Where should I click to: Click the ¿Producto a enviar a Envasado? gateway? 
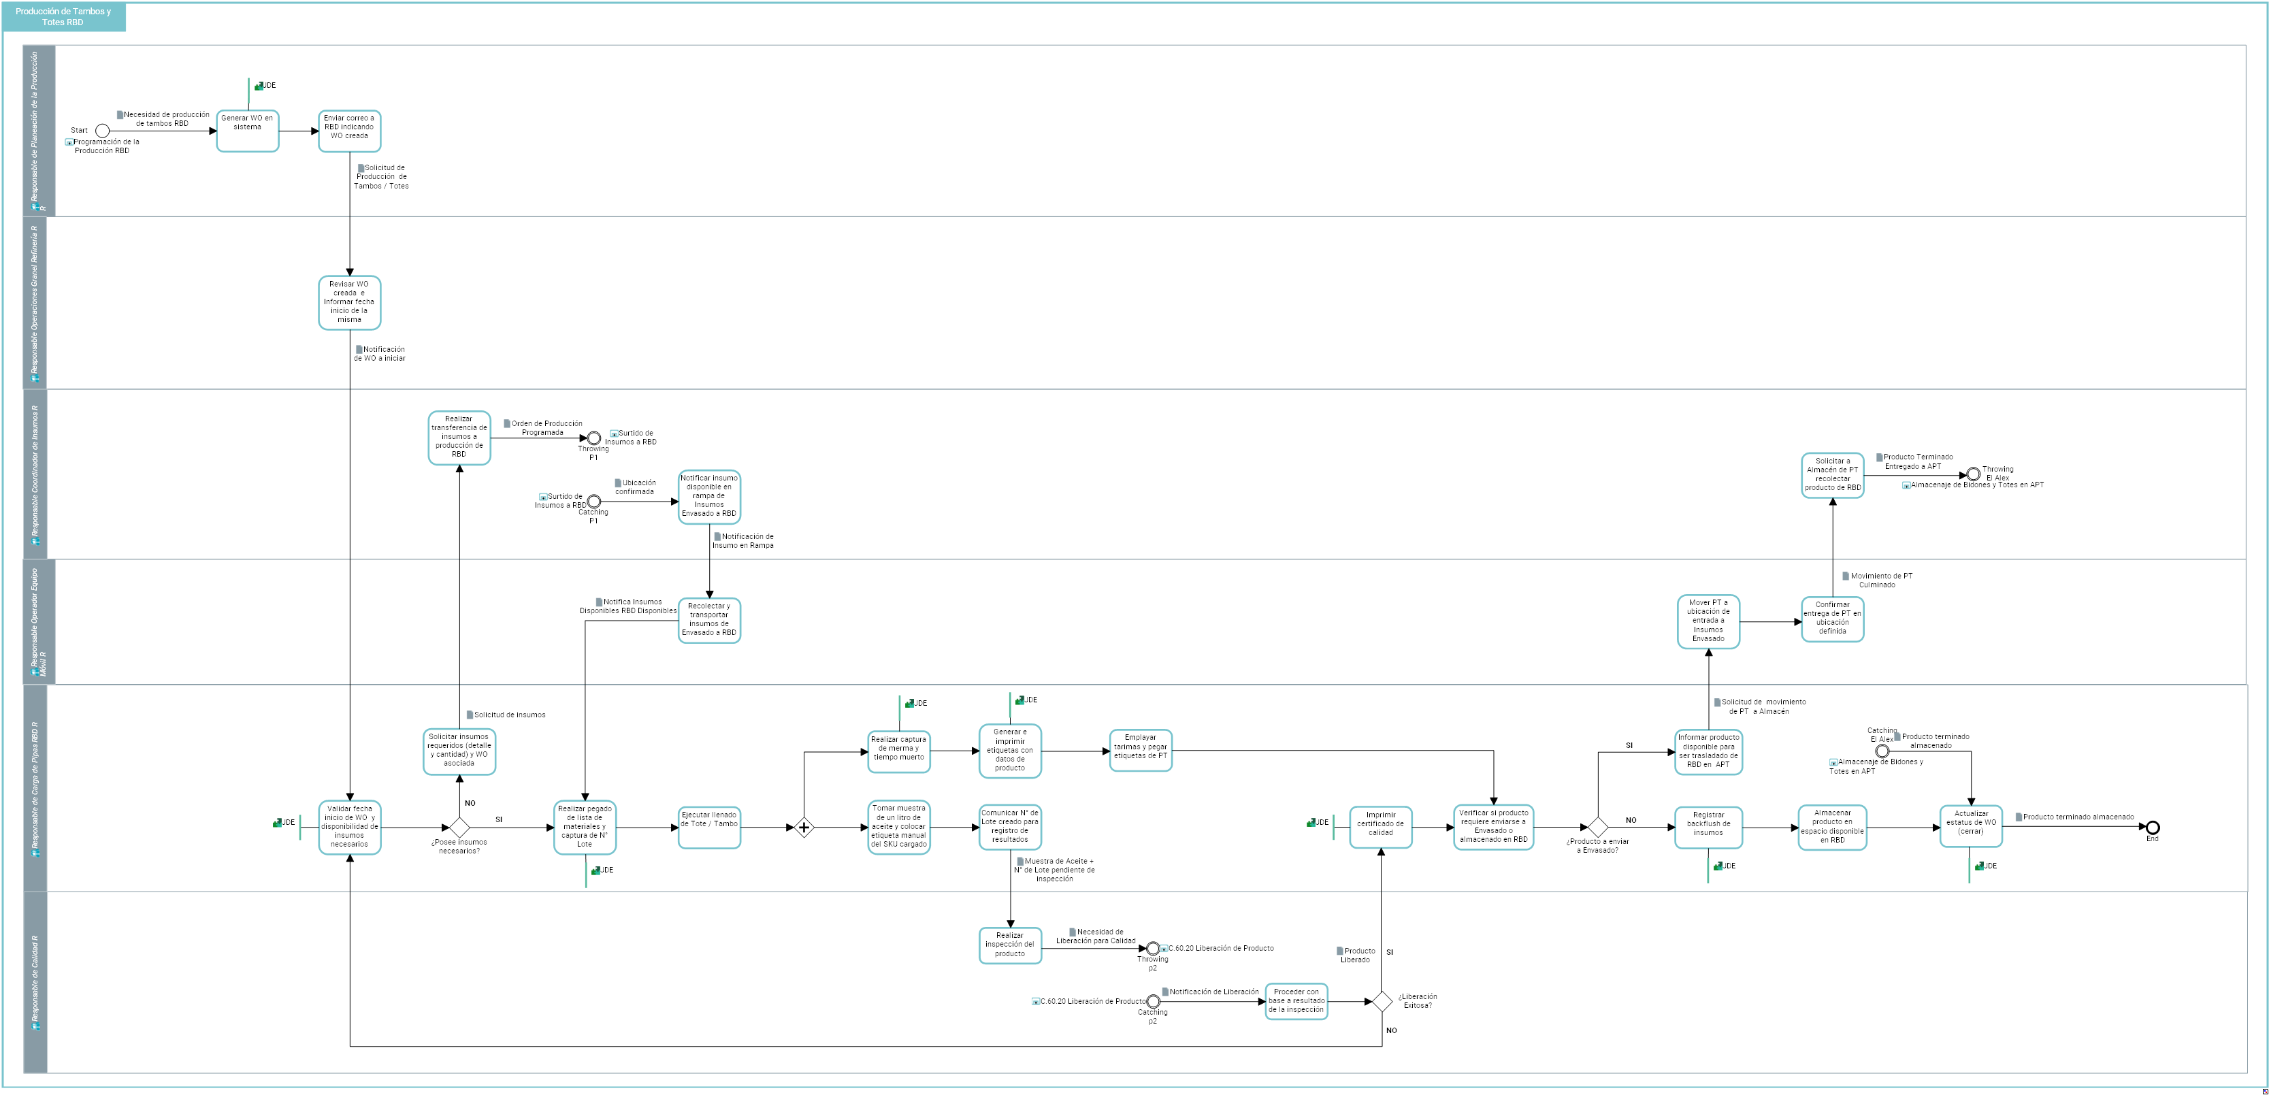tap(1598, 827)
